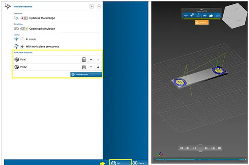Cancel the multiple execution dialog

click(x=139, y=163)
